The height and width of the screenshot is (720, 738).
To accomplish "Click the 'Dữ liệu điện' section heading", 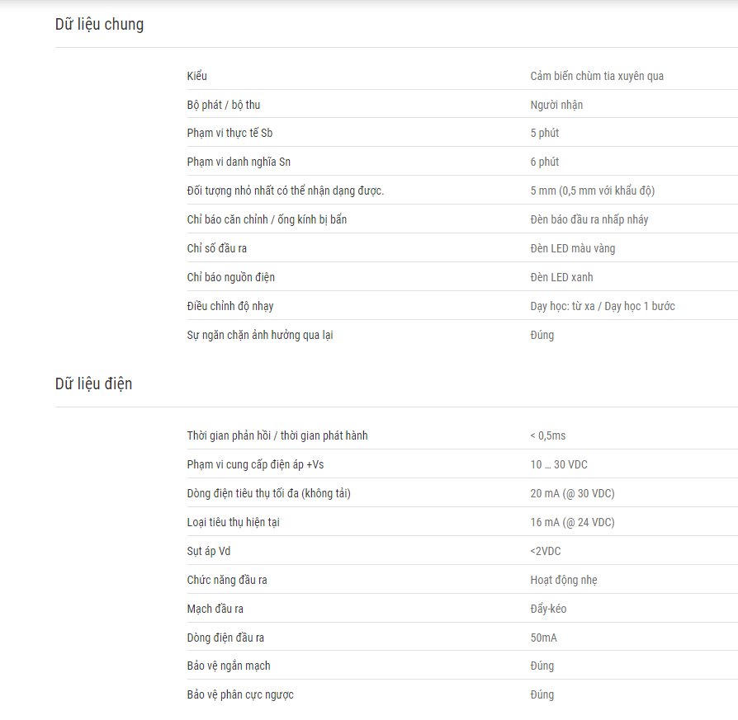I will click(93, 384).
